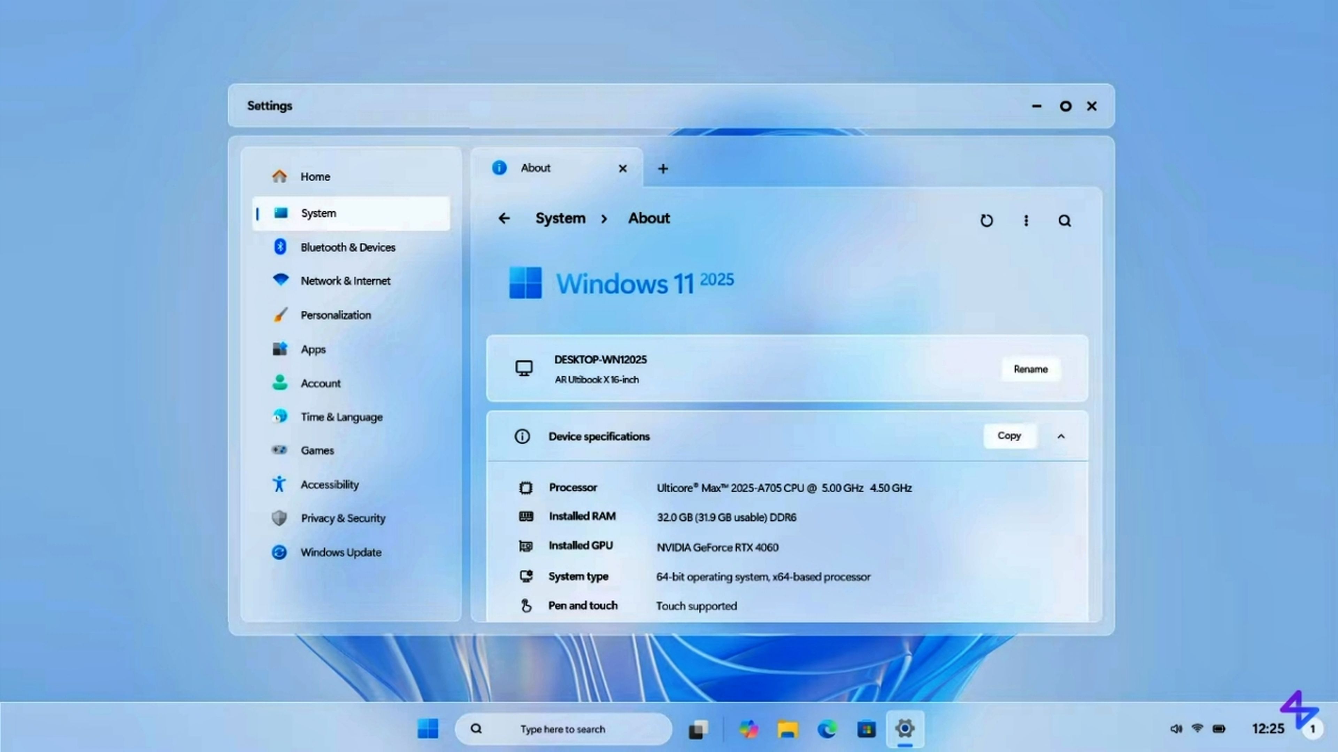The image size is (1338, 752).
Task: Add a new tab with plus button
Action: (663, 169)
